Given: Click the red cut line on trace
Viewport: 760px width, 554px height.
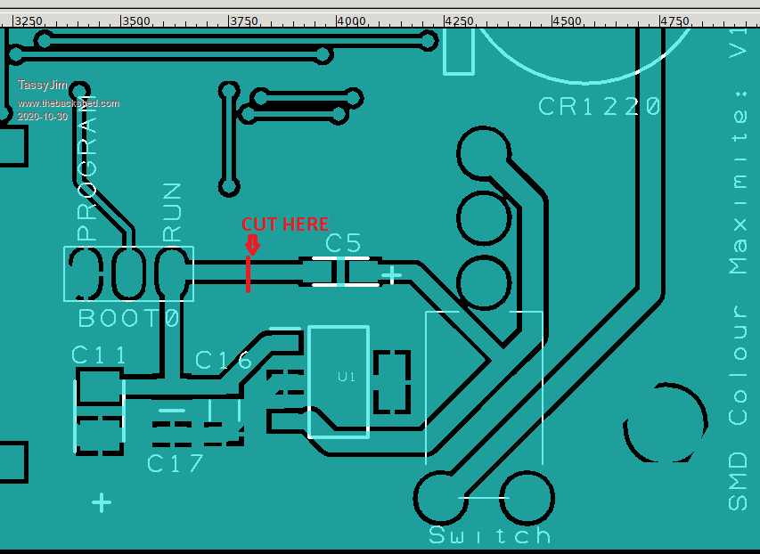Looking at the screenshot, I should [x=248, y=274].
